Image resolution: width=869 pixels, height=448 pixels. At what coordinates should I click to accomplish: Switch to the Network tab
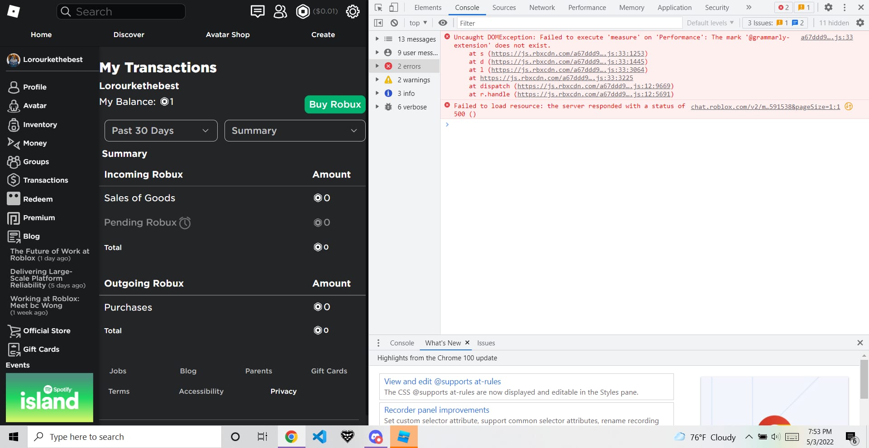[x=542, y=7]
